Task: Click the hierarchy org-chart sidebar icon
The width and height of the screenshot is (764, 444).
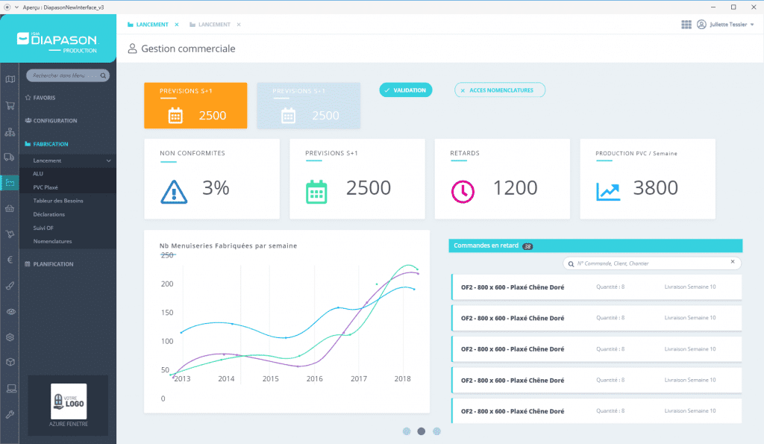Action: click(10, 131)
